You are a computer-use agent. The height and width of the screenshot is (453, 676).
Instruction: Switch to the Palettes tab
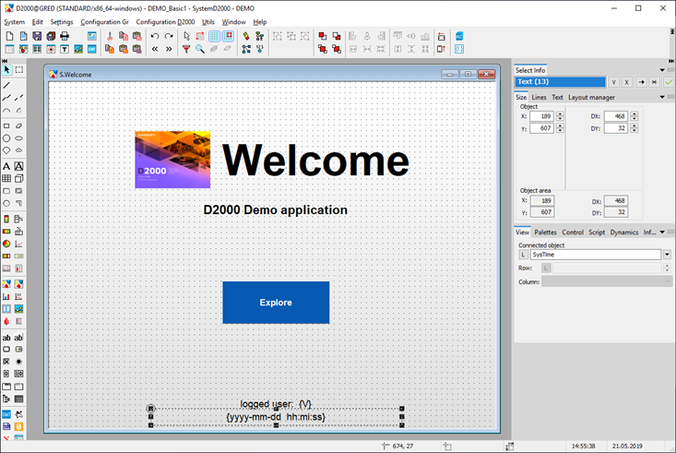point(545,232)
